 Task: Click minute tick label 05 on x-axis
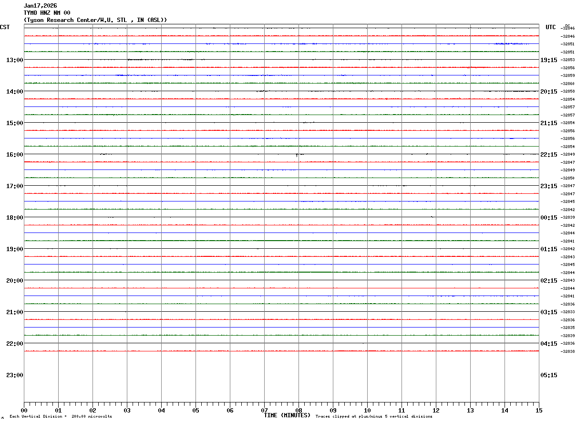pos(196,411)
